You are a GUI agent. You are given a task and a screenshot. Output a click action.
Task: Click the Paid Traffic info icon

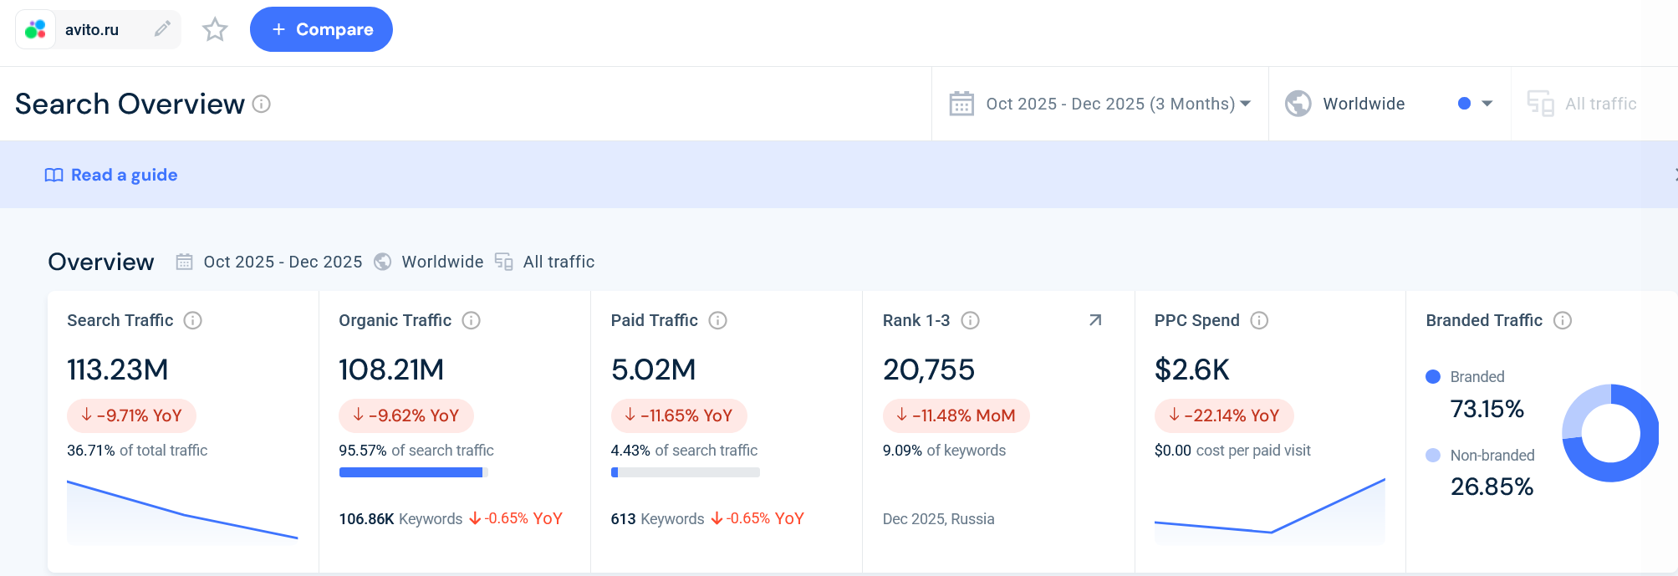tap(717, 320)
